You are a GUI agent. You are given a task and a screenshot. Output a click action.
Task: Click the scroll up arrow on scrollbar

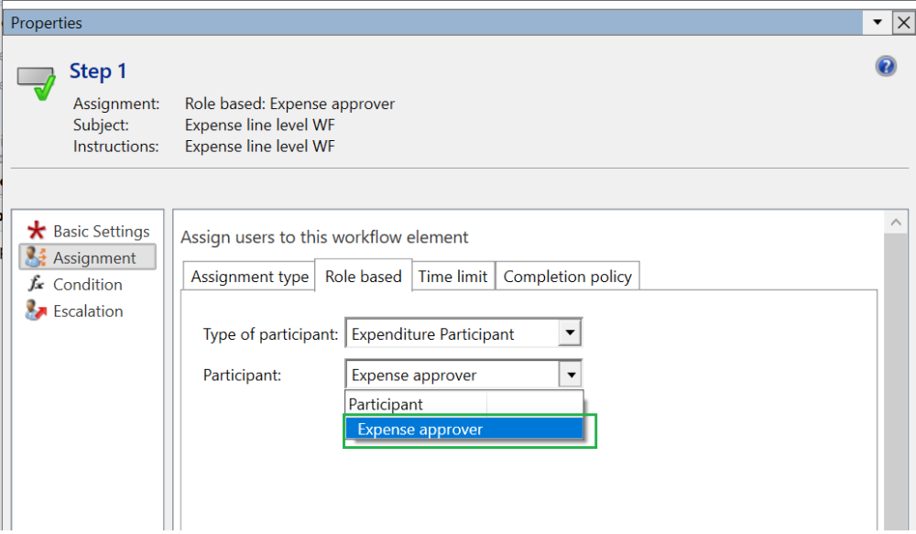click(896, 222)
